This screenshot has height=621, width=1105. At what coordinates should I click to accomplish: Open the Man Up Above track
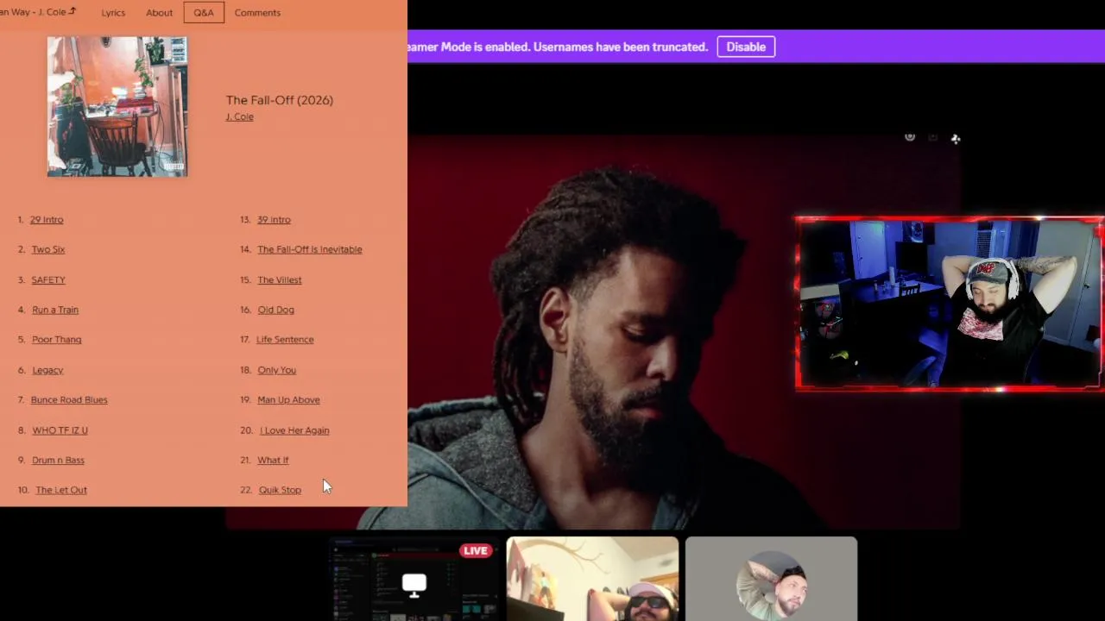pos(288,400)
